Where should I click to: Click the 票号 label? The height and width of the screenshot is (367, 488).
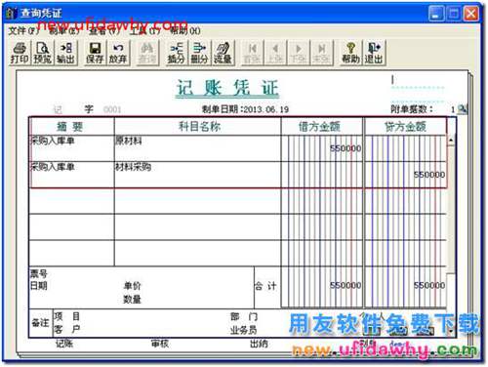(39, 273)
